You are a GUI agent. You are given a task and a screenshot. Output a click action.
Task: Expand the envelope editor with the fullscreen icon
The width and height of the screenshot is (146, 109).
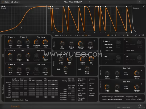tap(144, 6)
